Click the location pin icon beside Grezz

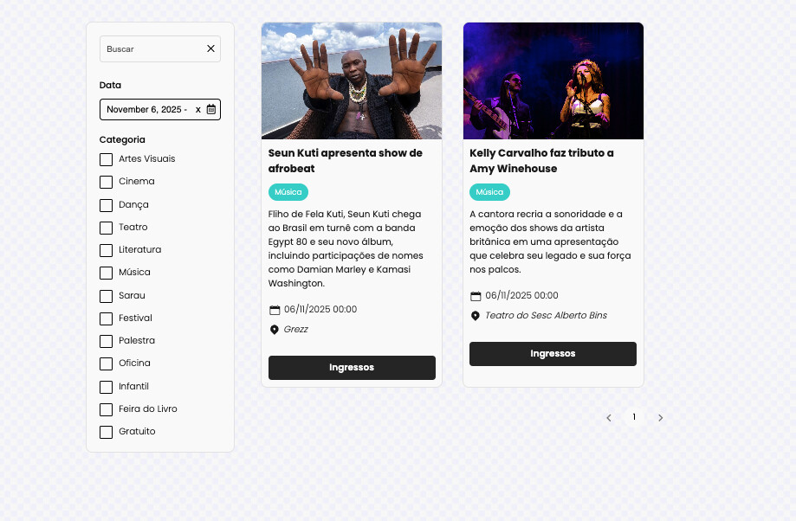[x=274, y=330]
